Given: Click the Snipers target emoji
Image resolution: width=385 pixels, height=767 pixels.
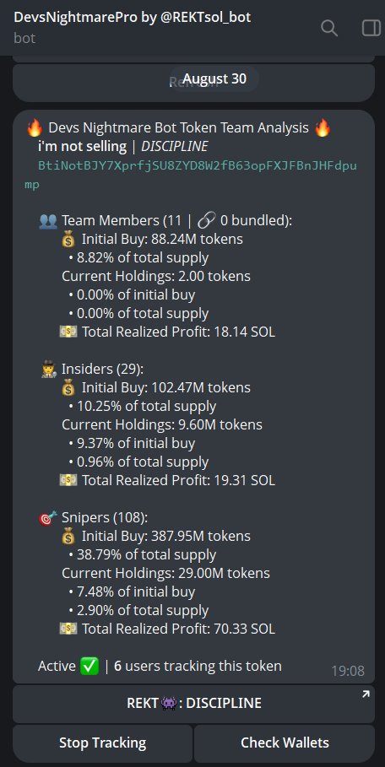Looking at the screenshot, I should point(47,518).
